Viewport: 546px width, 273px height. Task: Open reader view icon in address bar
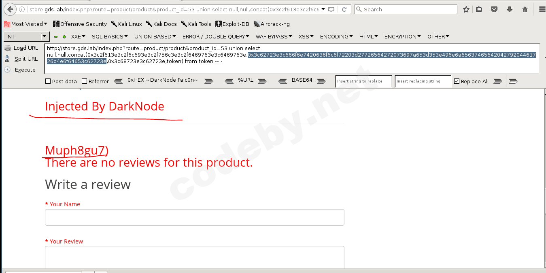pos(331,9)
